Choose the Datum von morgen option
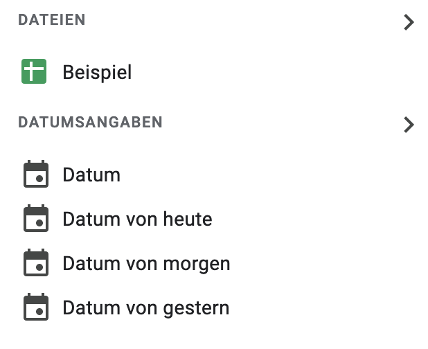This screenshot has width=428, height=349. (x=214, y=263)
